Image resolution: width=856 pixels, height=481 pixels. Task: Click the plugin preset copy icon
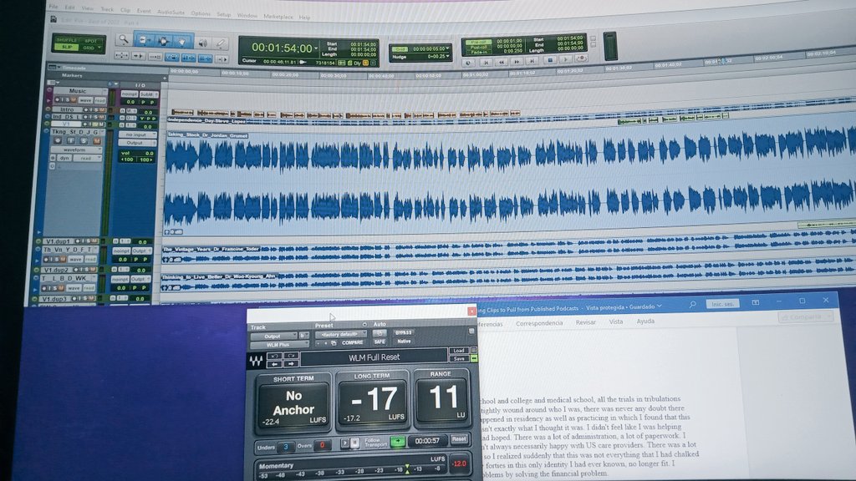334,343
